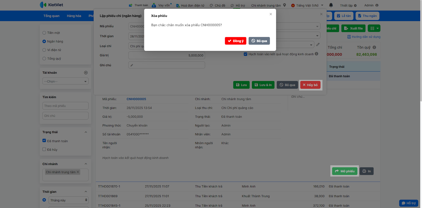Click Bỏ qua in the Lập phiếu chi form
Viewport: 422px width, 208px height.
[x=287, y=85]
